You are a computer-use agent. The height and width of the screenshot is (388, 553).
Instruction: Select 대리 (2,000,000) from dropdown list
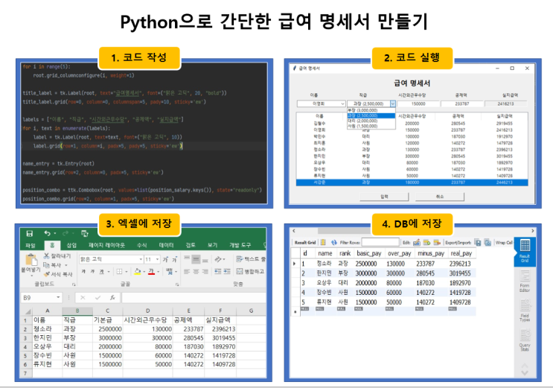tap(371, 121)
